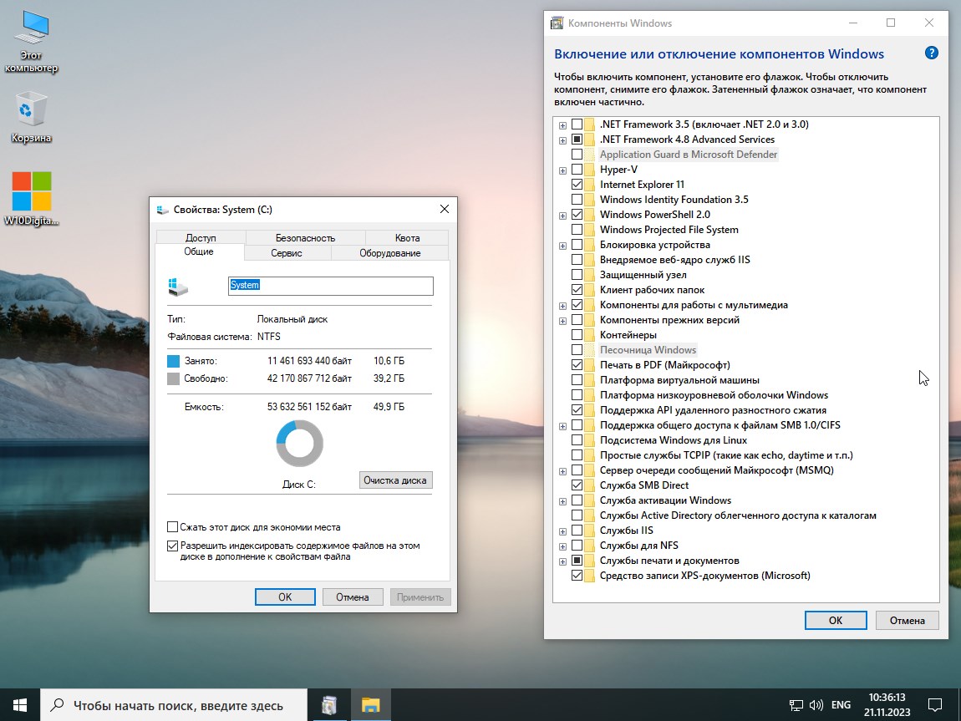Expand the Hyper-V tree node
The height and width of the screenshot is (721, 961).
click(x=562, y=170)
